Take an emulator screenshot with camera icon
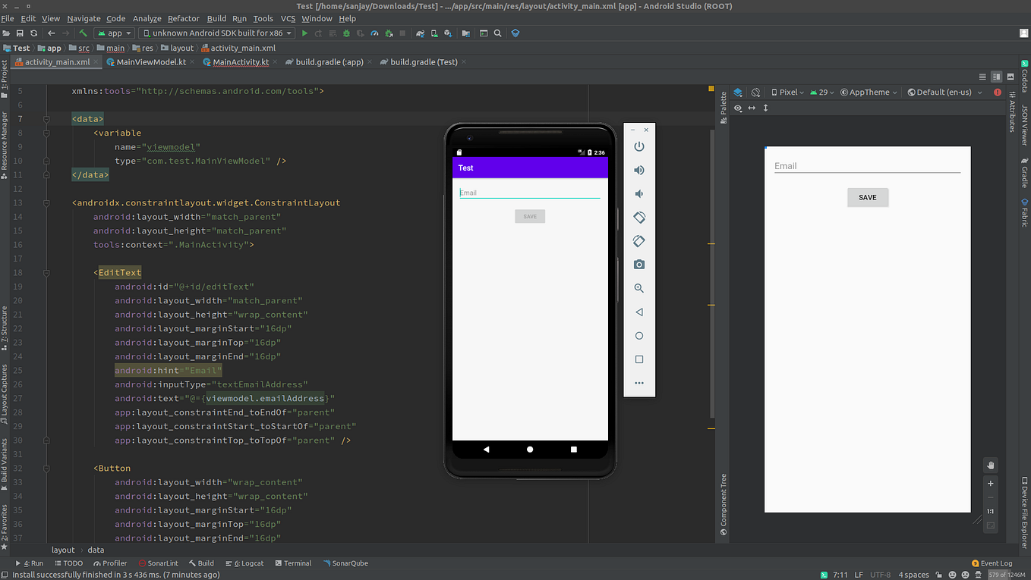The height and width of the screenshot is (580, 1031). pos(639,265)
